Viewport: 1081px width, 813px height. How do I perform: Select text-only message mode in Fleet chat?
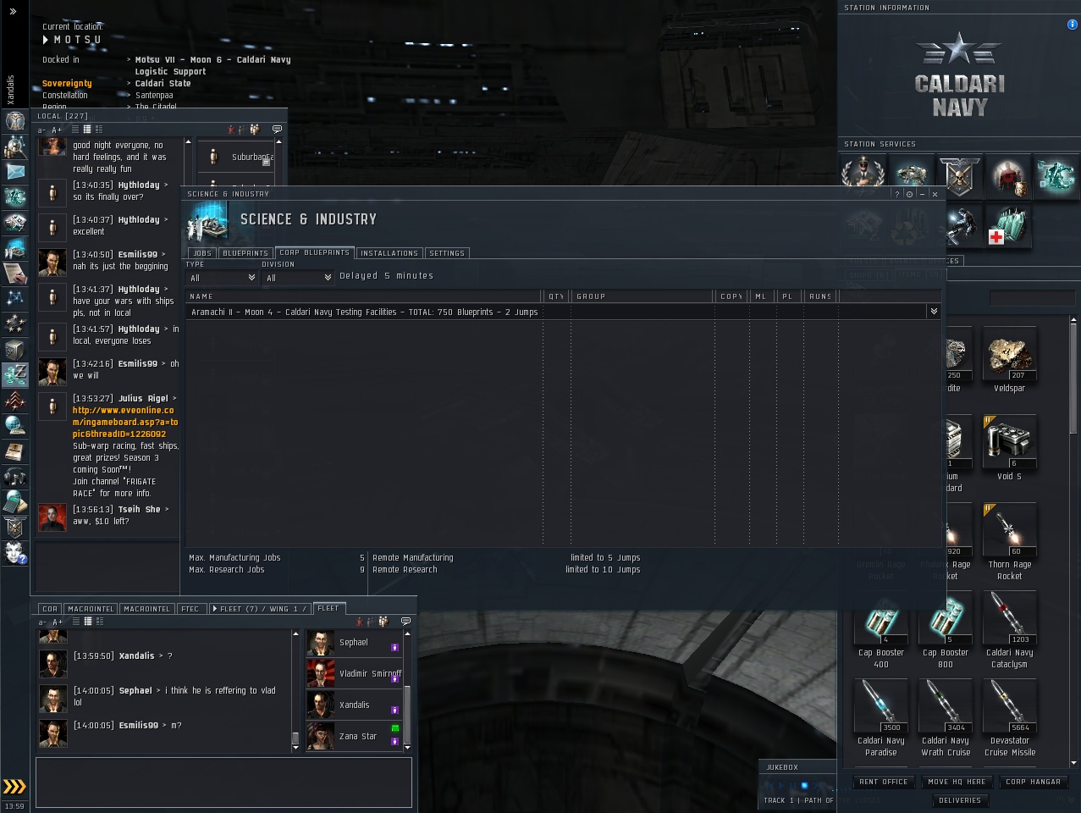75,622
